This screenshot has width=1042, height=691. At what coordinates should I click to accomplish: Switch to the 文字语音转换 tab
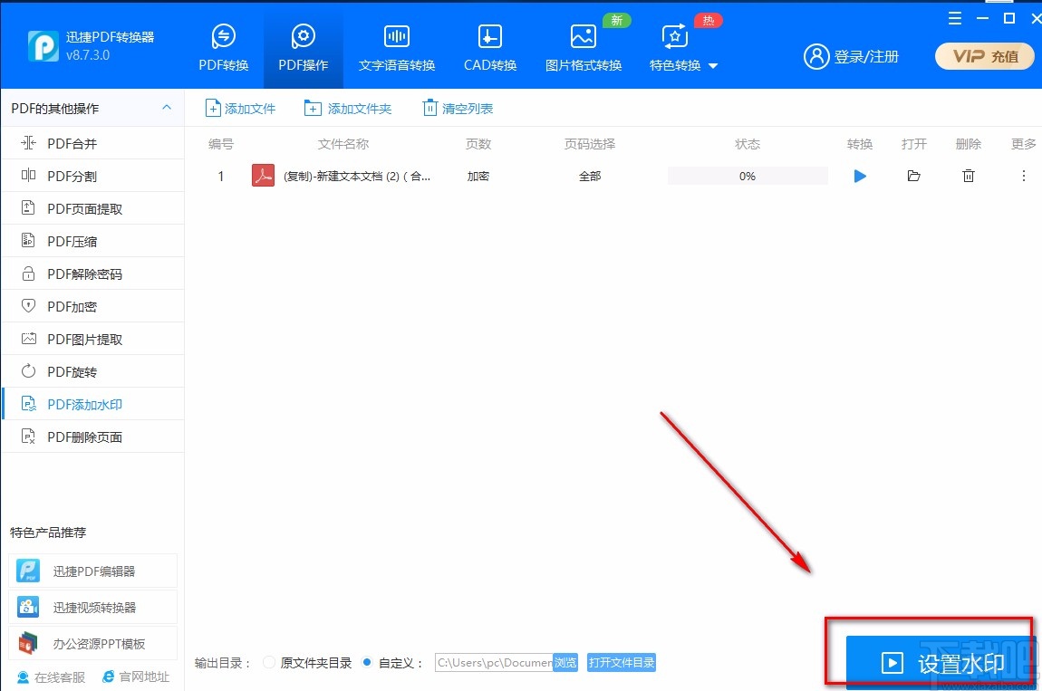[x=396, y=45]
